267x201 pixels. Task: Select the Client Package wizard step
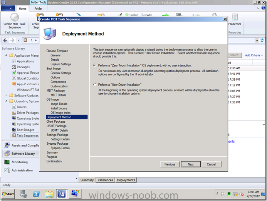(x=56, y=122)
